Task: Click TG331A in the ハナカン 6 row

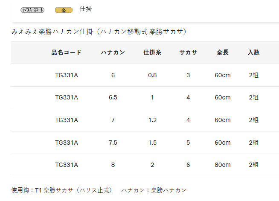Action: (67, 75)
